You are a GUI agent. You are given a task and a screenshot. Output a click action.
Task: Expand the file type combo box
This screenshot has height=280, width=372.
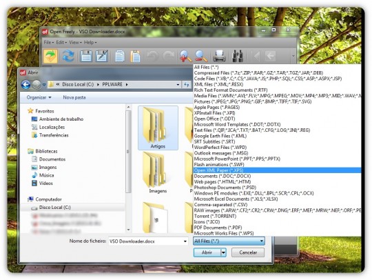229,241
